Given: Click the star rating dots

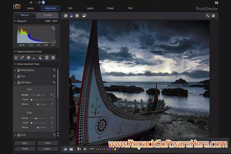Looking at the screenshot, I should [100, 149].
